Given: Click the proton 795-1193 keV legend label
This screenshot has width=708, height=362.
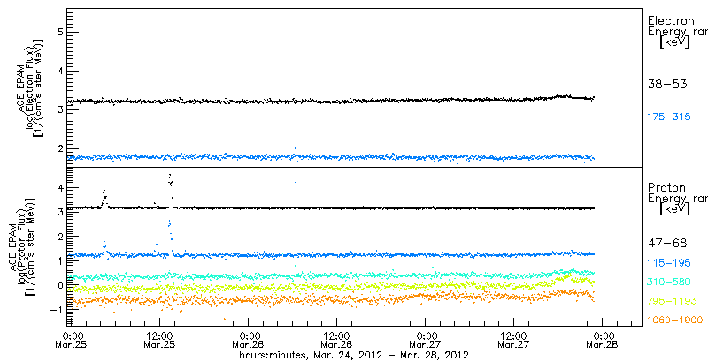Looking at the screenshot, I should click(672, 301).
